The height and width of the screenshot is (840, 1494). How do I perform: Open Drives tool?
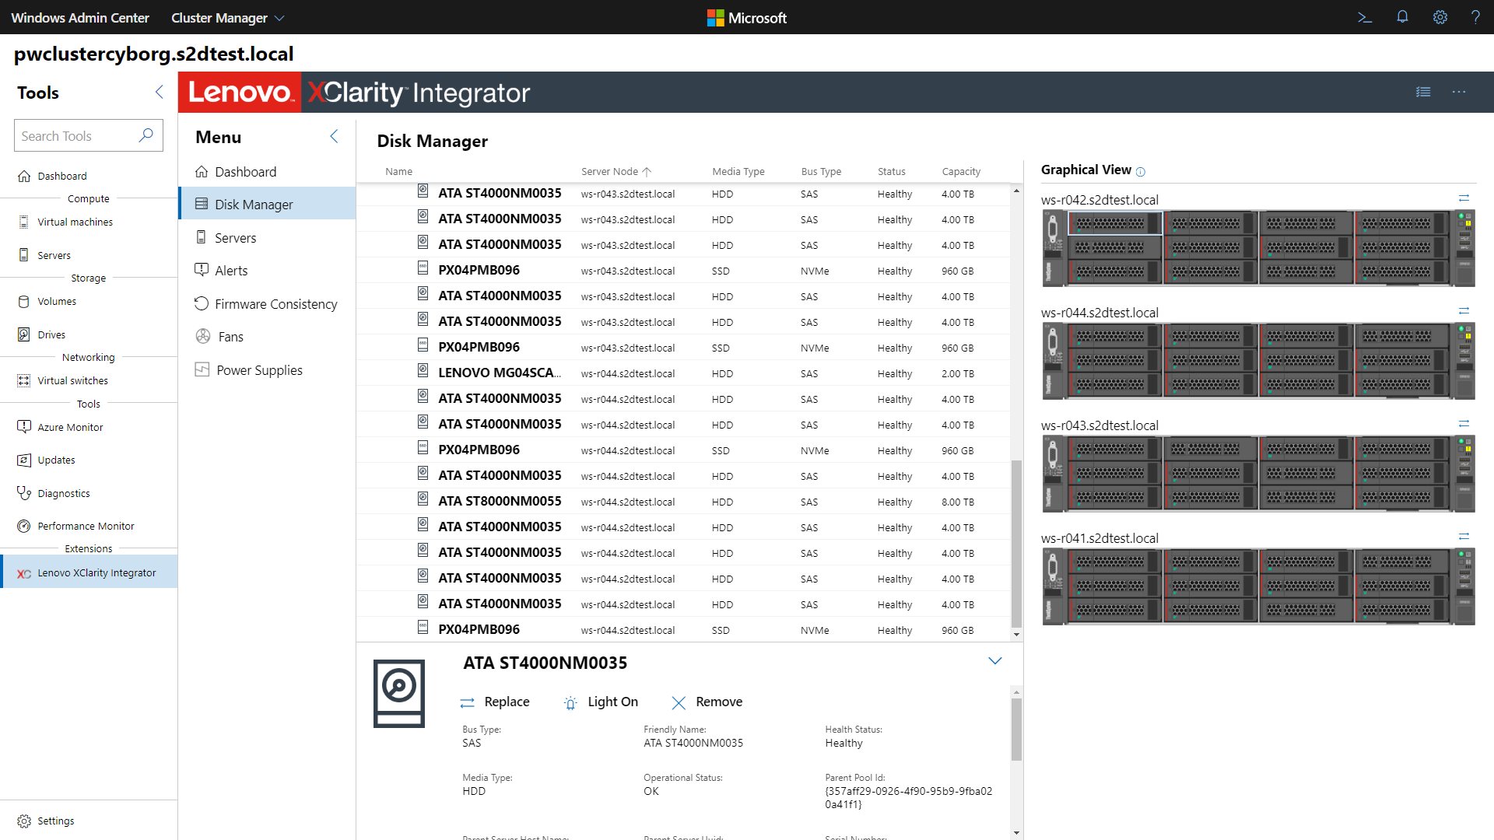click(x=89, y=334)
